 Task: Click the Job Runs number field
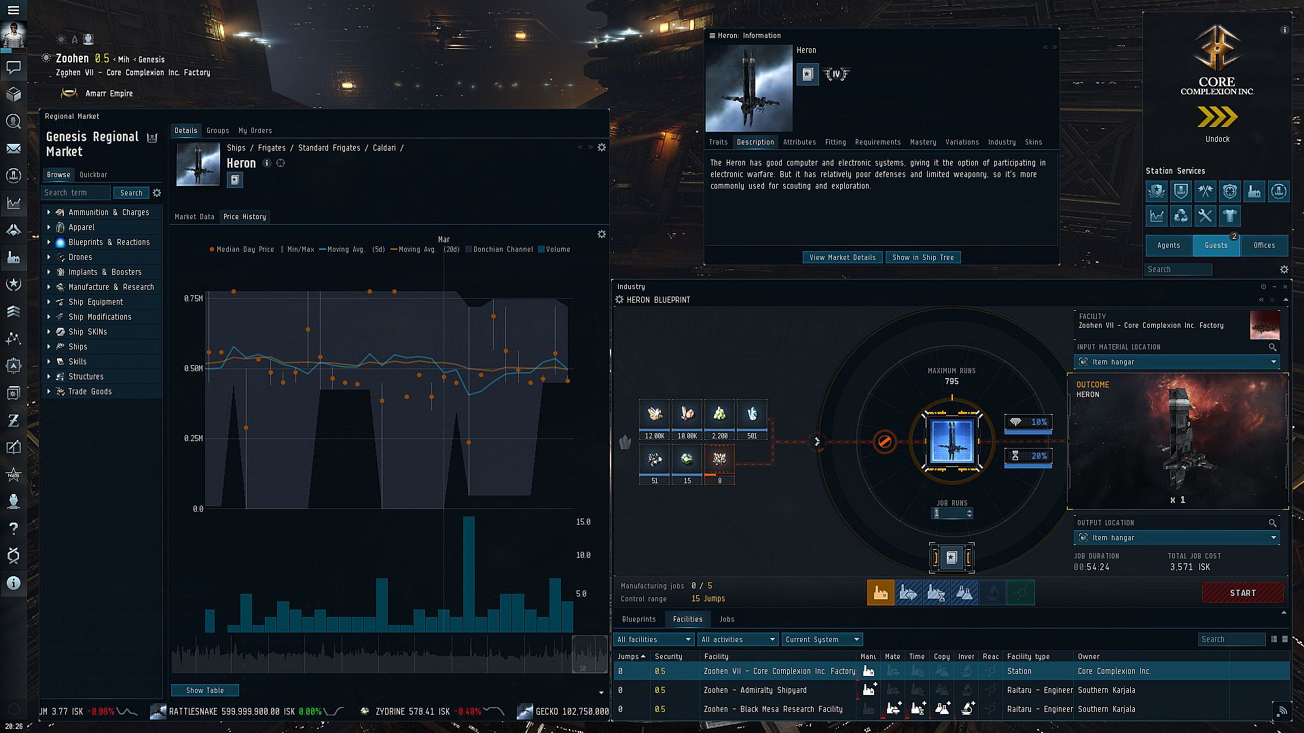(x=949, y=513)
